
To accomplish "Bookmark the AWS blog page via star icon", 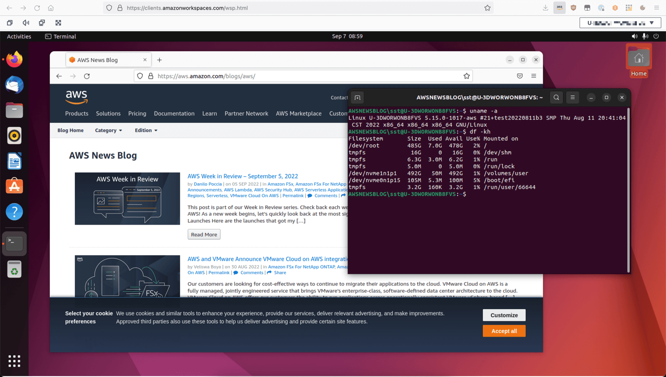I will coord(467,76).
